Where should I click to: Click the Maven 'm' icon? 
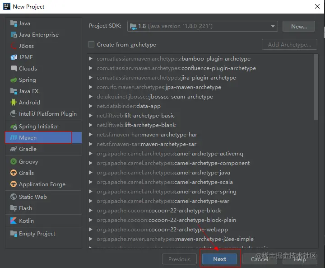point(14,138)
